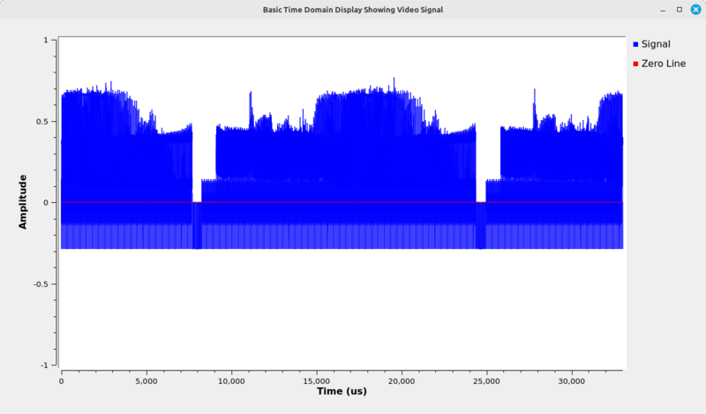Click the blue Signal color swatch
This screenshot has width=706, height=414.
(x=635, y=44)
